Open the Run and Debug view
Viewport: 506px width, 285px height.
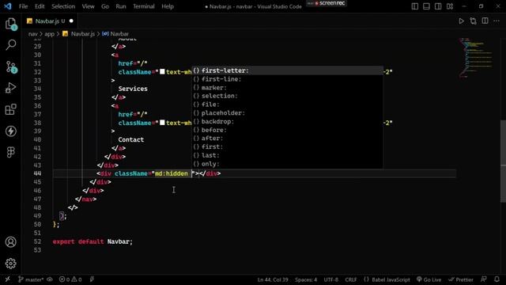coord(10,88)
